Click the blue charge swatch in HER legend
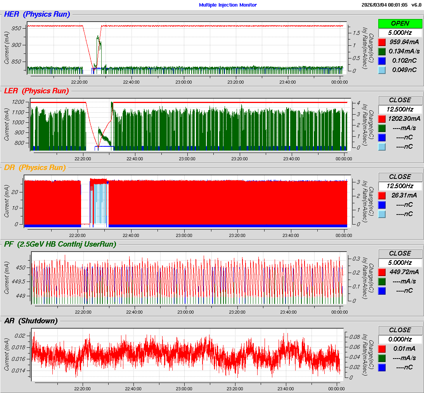This screenshot has height=393, width=424. (382, 61)
